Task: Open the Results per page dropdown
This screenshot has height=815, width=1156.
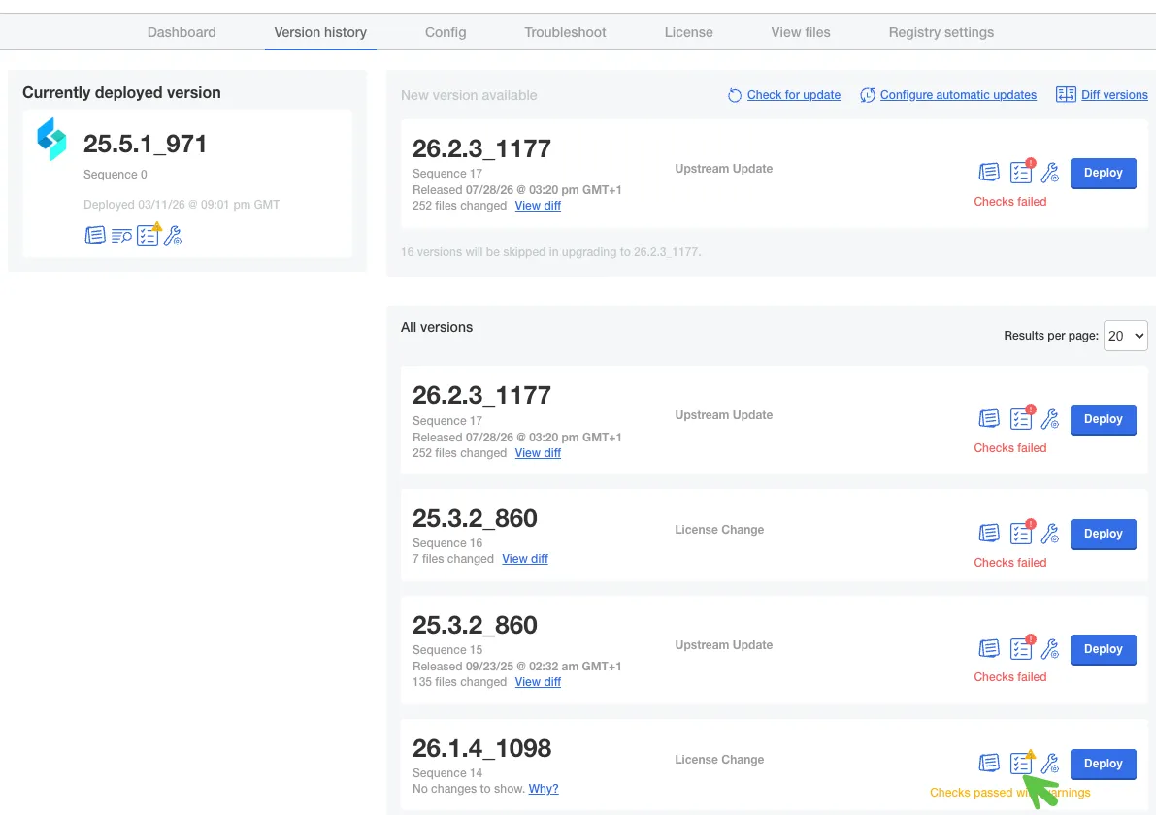Action: click(1125, 336)
